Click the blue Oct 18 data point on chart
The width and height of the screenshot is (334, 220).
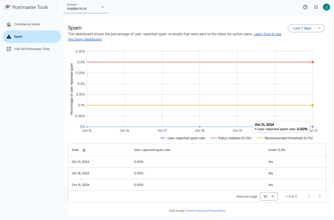tap(200, 127)
